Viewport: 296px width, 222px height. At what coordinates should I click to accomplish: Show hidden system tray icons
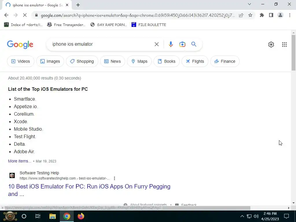tap(242, 216)
